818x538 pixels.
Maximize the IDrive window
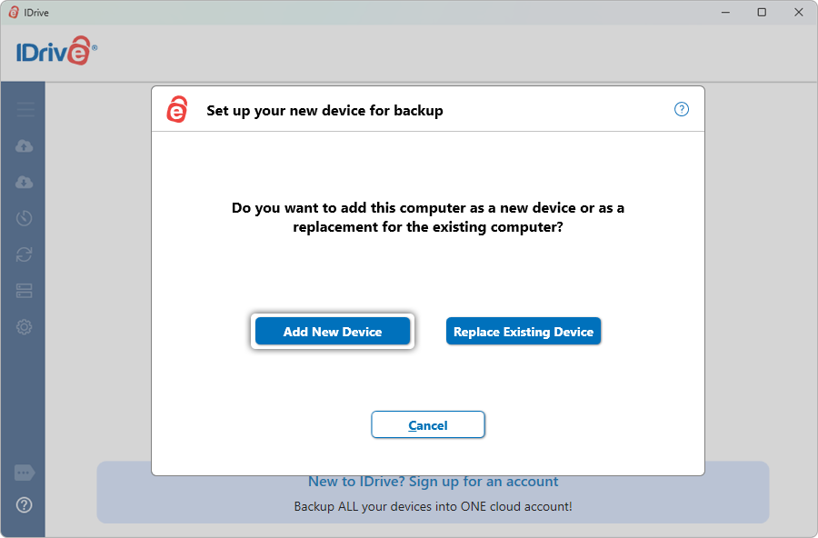[762, 12]
